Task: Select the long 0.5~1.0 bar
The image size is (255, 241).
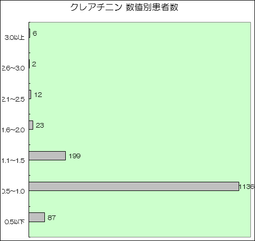Action: click(x=134, y=186)
